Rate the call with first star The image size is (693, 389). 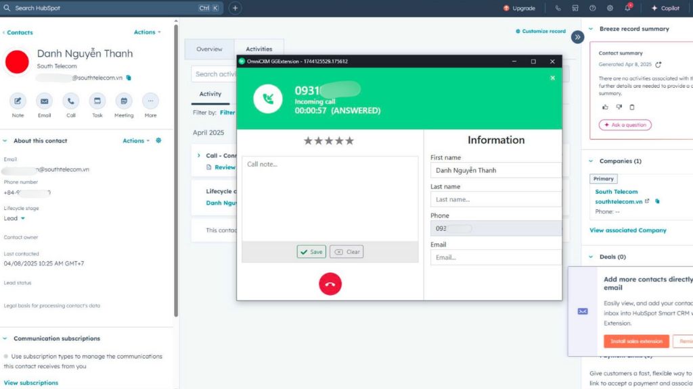pos(308,140)
